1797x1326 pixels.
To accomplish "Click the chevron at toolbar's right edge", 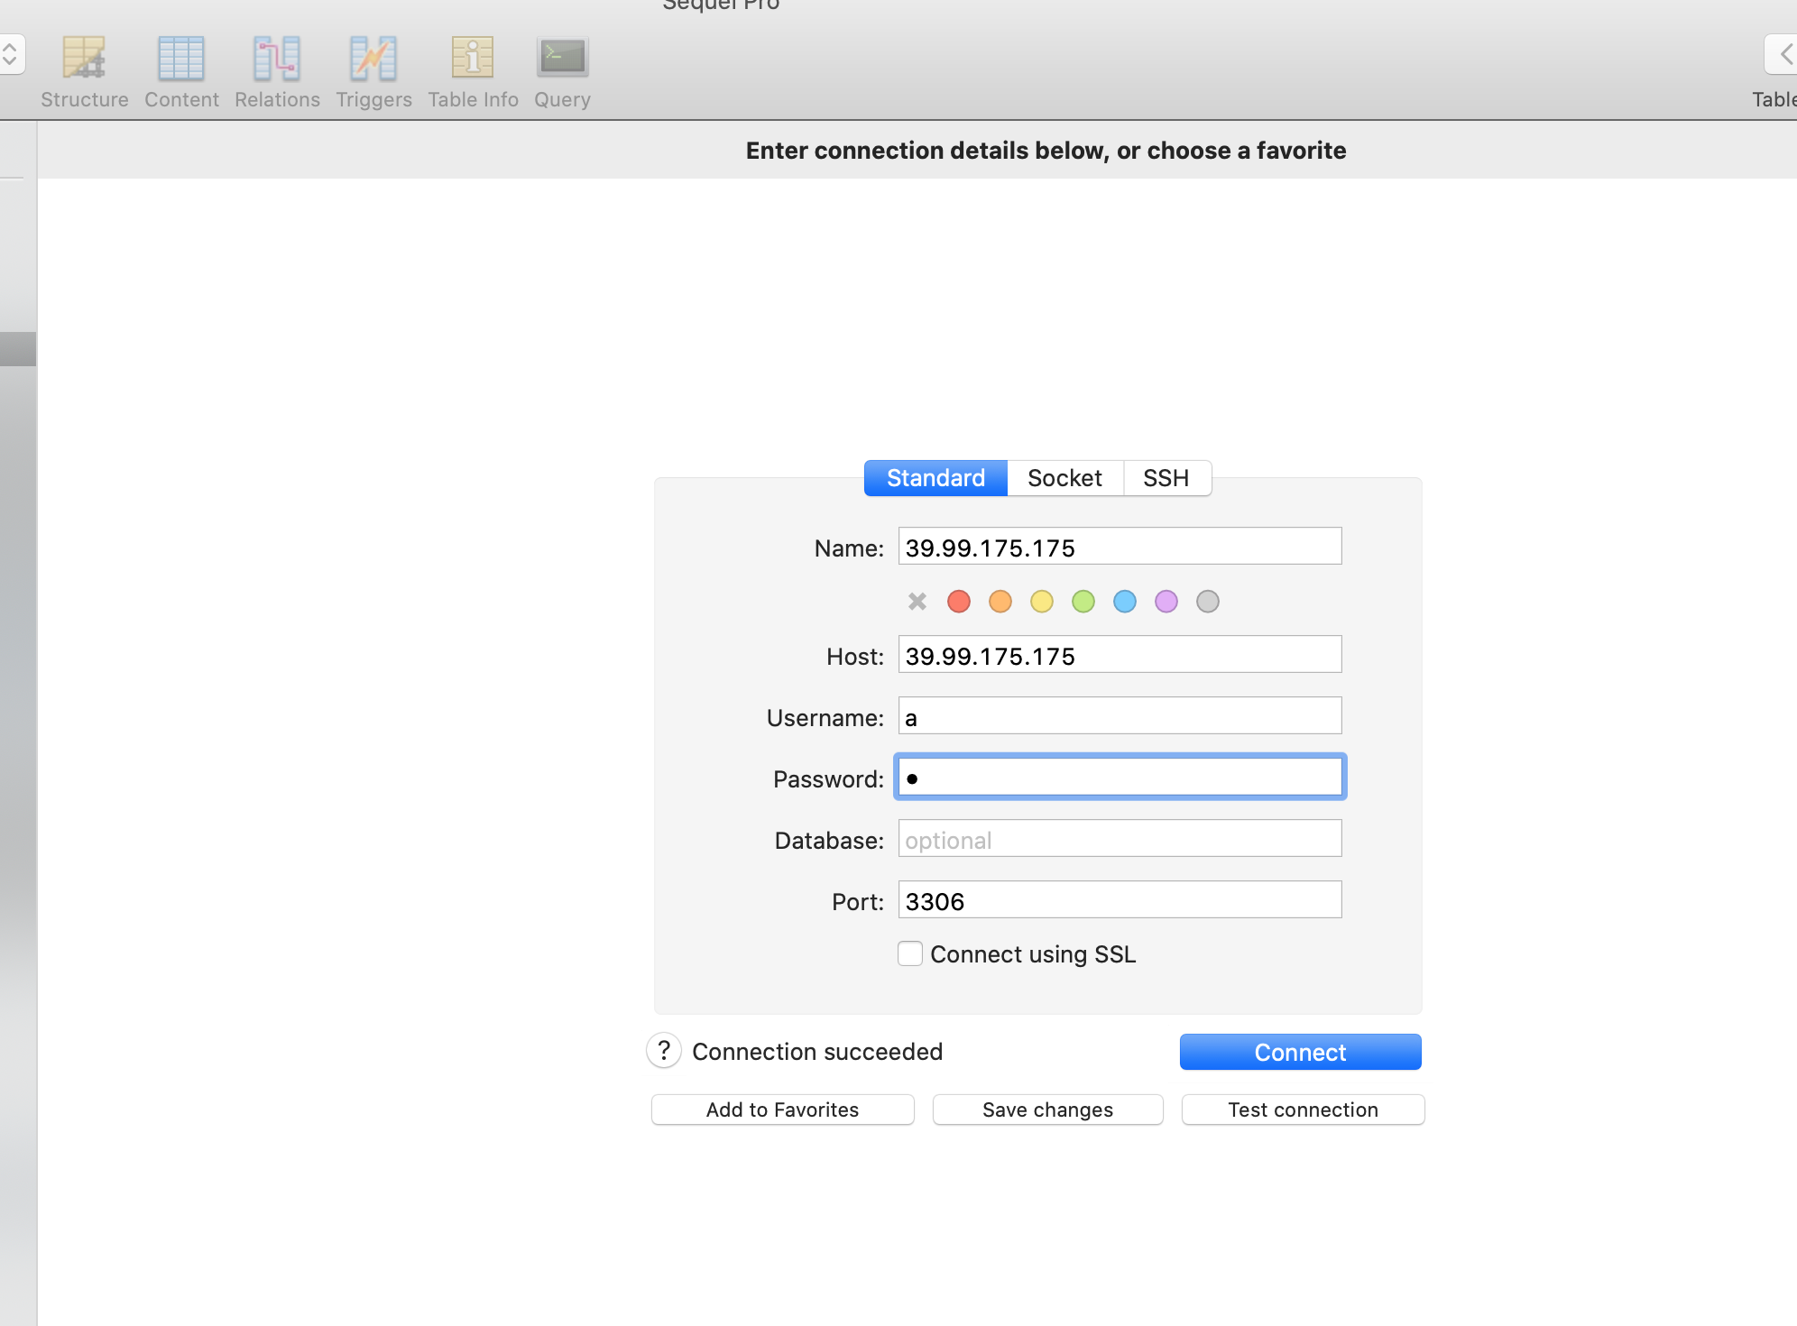I will (1783, 54).
